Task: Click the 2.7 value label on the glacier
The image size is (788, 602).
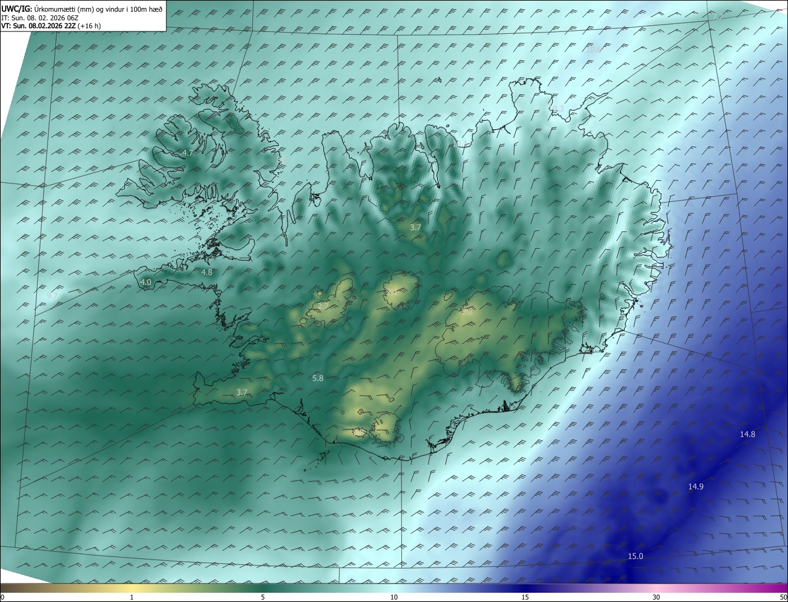Action: 323,305
